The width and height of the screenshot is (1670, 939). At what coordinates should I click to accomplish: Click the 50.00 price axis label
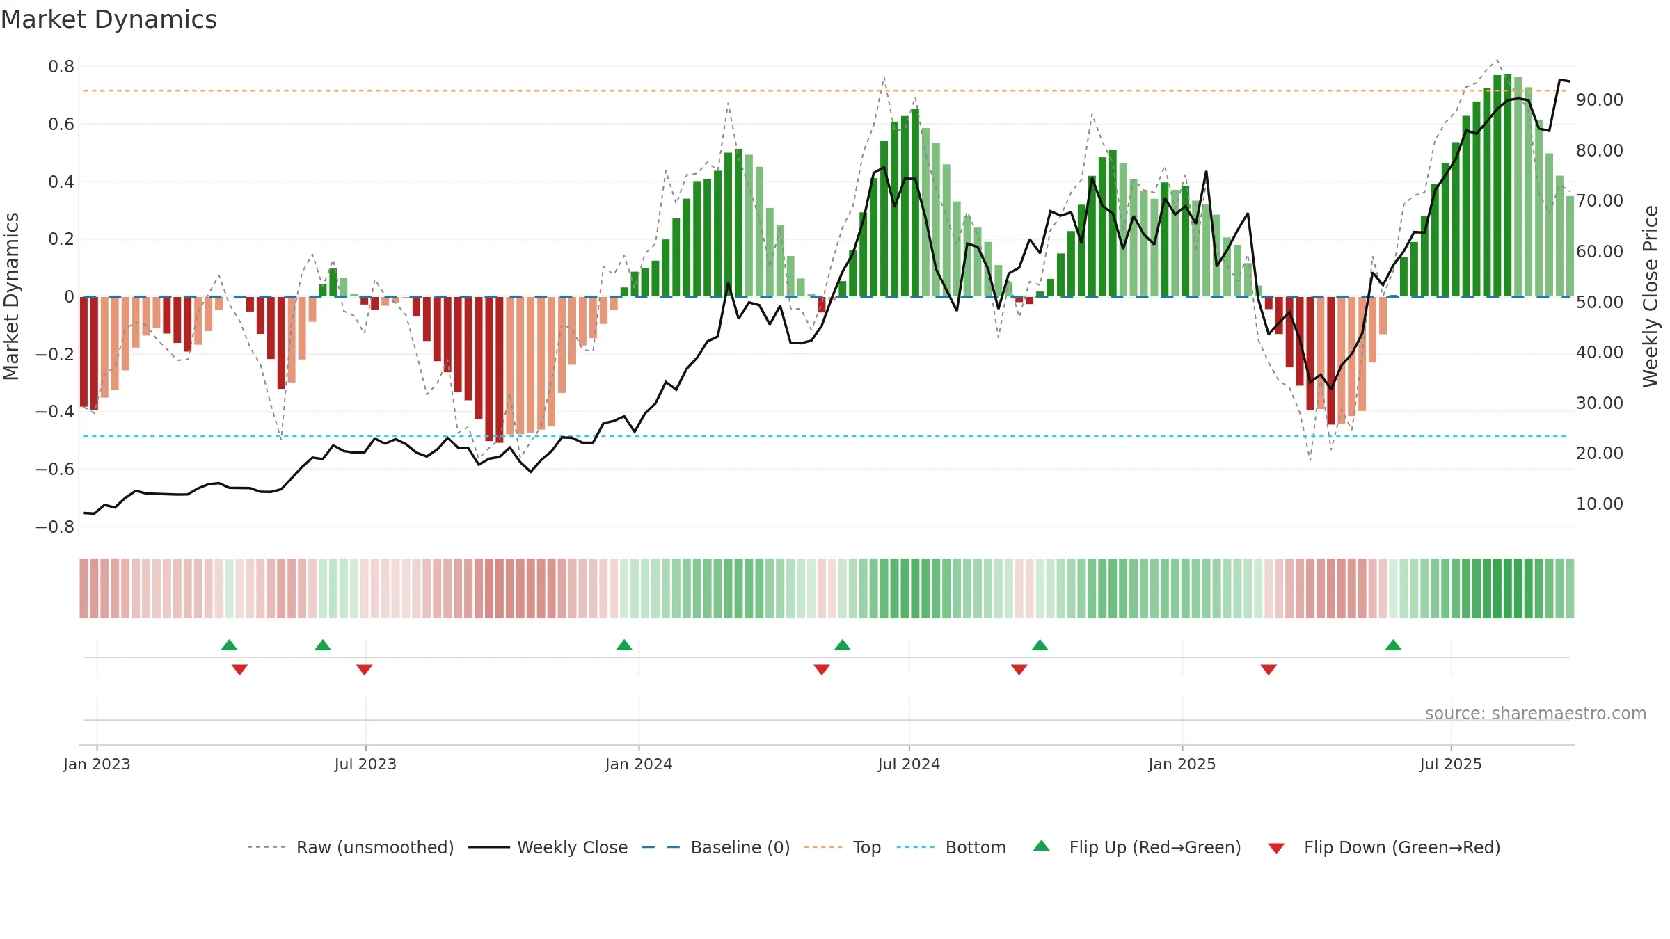[1600, 303]
